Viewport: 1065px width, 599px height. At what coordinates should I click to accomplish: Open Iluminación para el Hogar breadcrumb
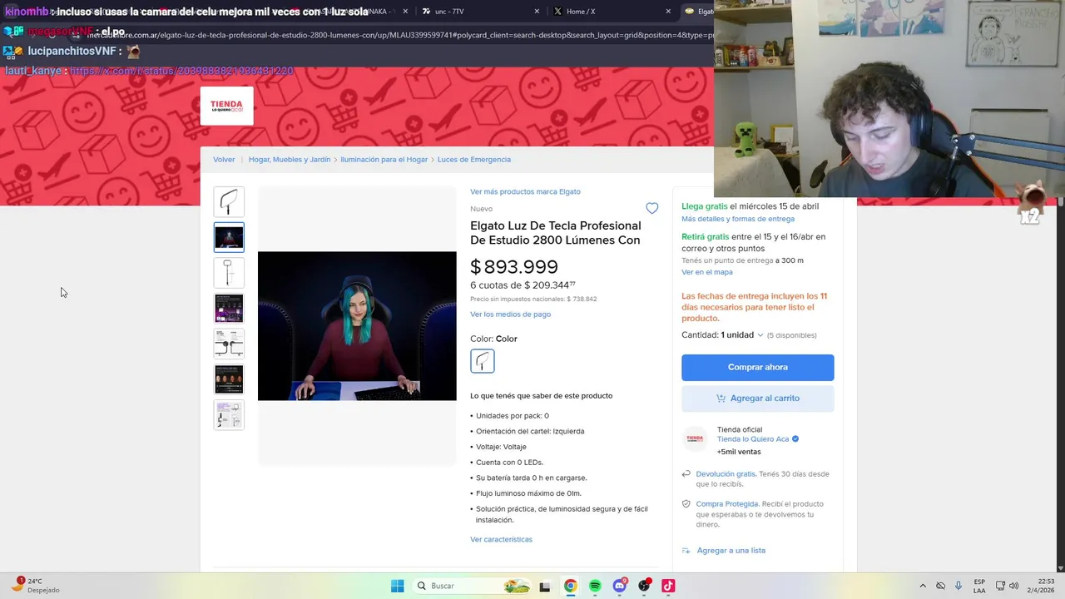(x=384, y=160)
